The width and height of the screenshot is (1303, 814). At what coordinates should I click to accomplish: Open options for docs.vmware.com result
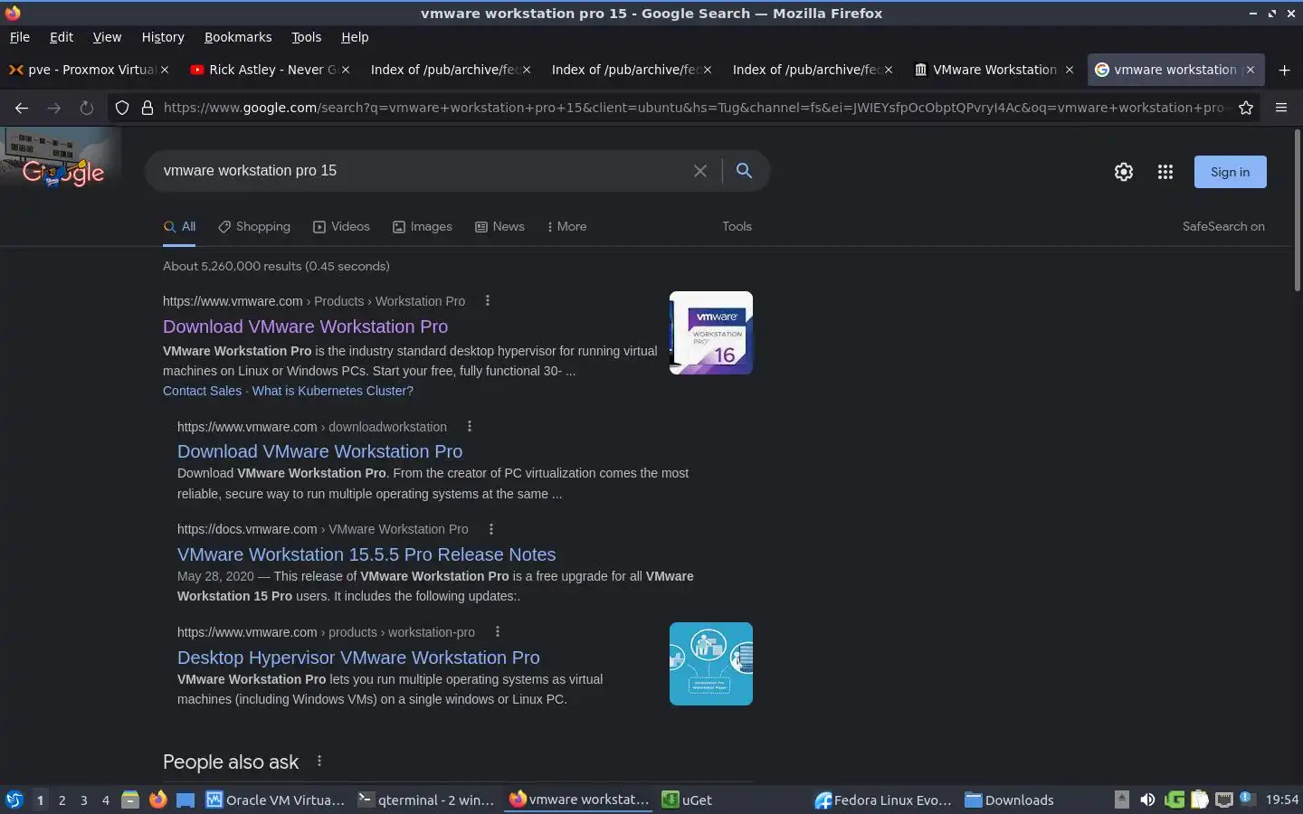tap(491, 529)
